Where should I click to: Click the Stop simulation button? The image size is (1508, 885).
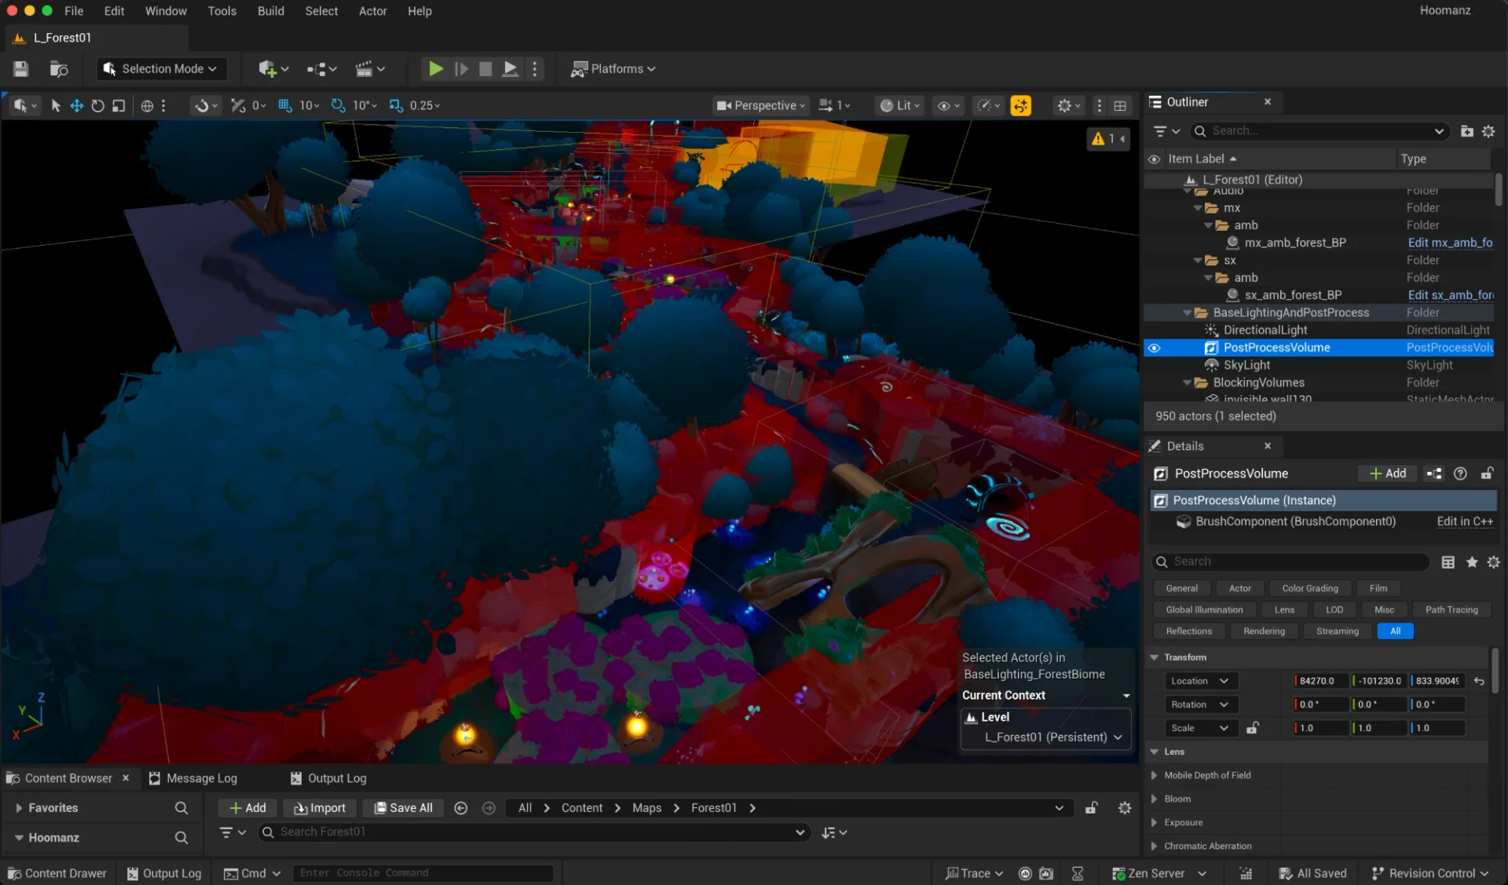pos(485,69)
